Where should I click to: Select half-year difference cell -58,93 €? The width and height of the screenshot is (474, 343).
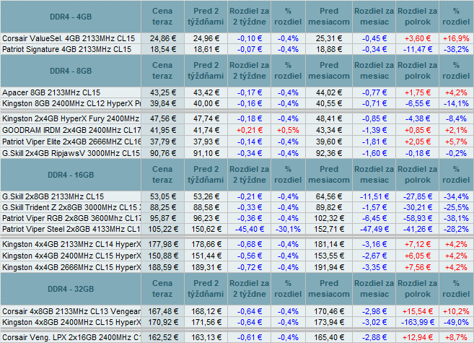pyautogui.click(x=417, y=218)
